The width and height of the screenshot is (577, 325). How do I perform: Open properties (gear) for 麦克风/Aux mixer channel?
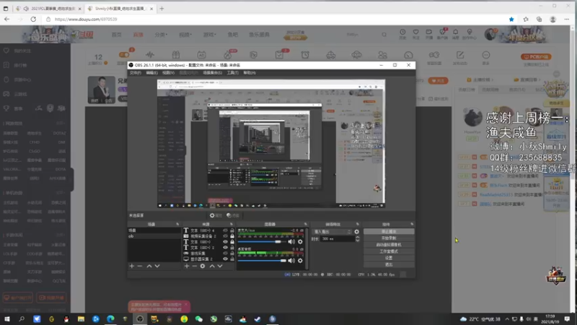point(300,242)
